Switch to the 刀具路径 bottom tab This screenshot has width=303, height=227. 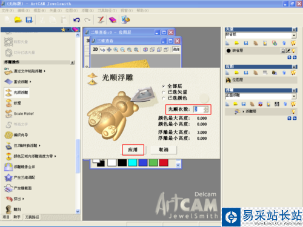(32, 217)
